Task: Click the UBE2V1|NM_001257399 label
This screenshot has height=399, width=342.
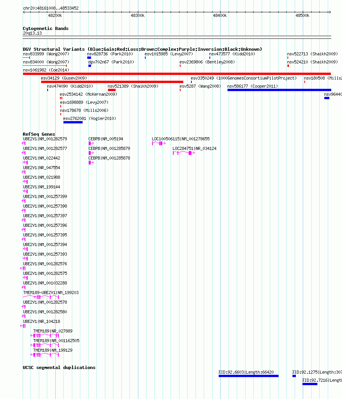Action: pos(45,197)
